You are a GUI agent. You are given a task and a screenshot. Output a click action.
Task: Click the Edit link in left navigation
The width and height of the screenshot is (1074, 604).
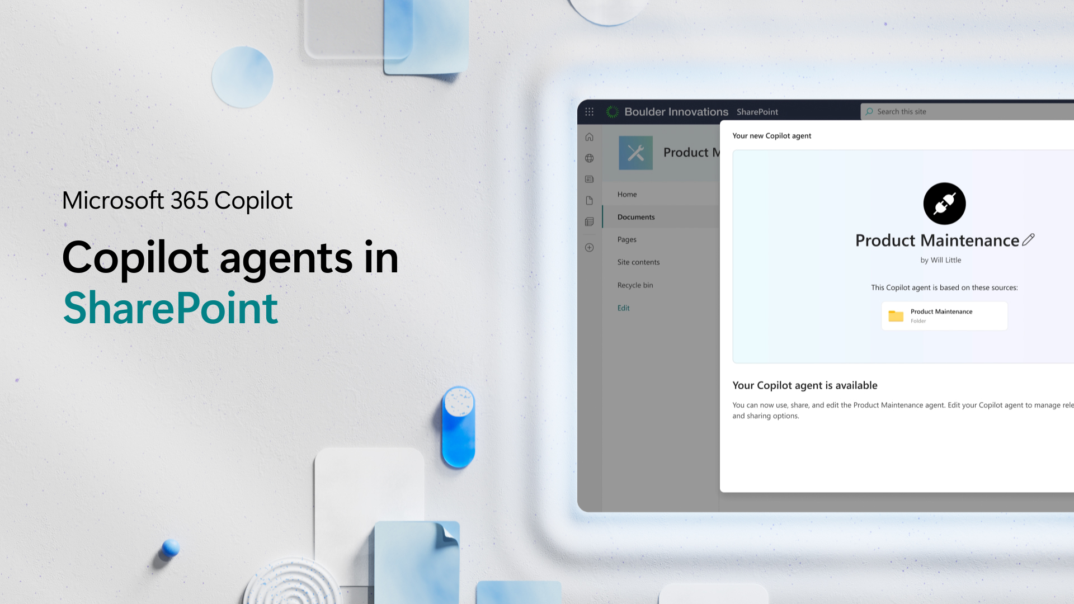[623, 308]
